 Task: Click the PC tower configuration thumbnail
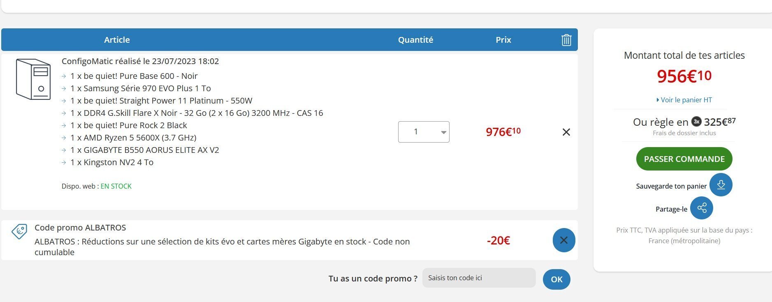[33, 79]
